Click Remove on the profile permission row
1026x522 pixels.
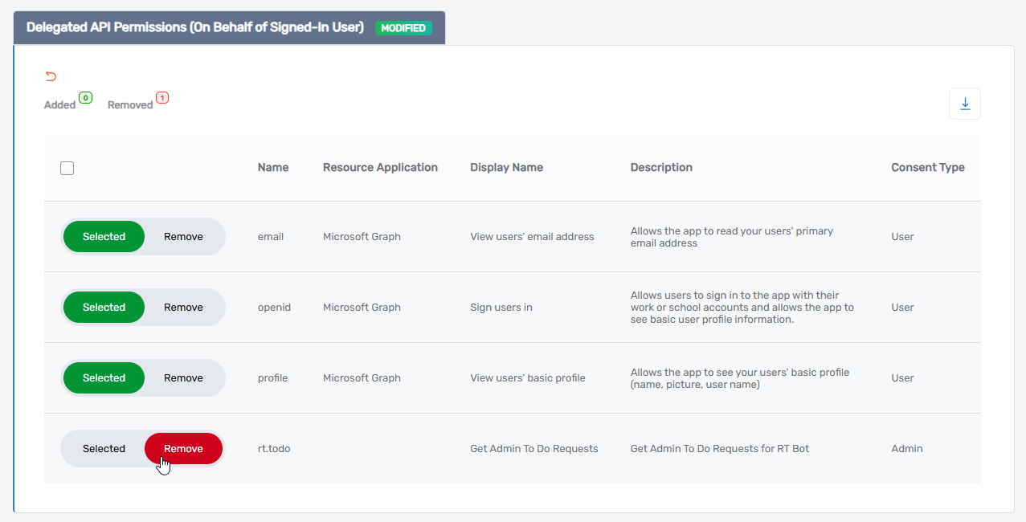click(x=183, y=377)
